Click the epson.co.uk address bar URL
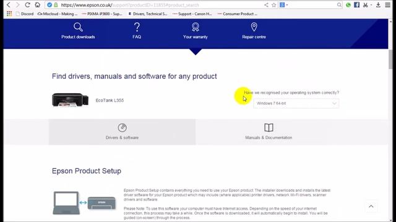Image resolution: width=396 pixels, height=222 pixels. (130, 5)
